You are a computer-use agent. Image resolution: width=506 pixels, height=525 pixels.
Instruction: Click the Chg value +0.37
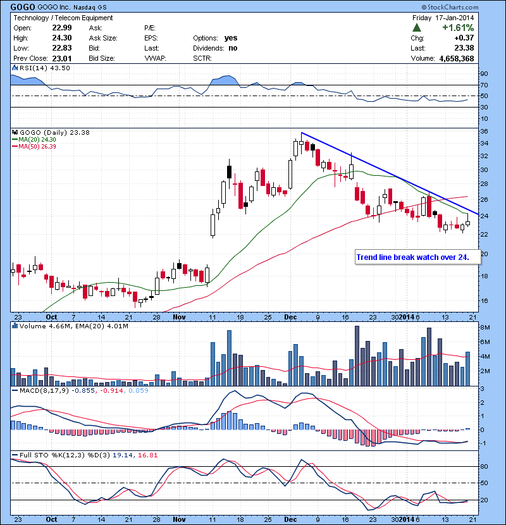tap(464, 38)
